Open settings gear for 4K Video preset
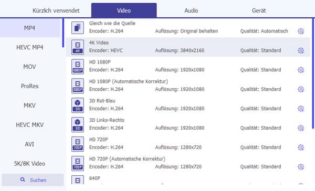This screenshot has height=191, width=315. [300, 50]
